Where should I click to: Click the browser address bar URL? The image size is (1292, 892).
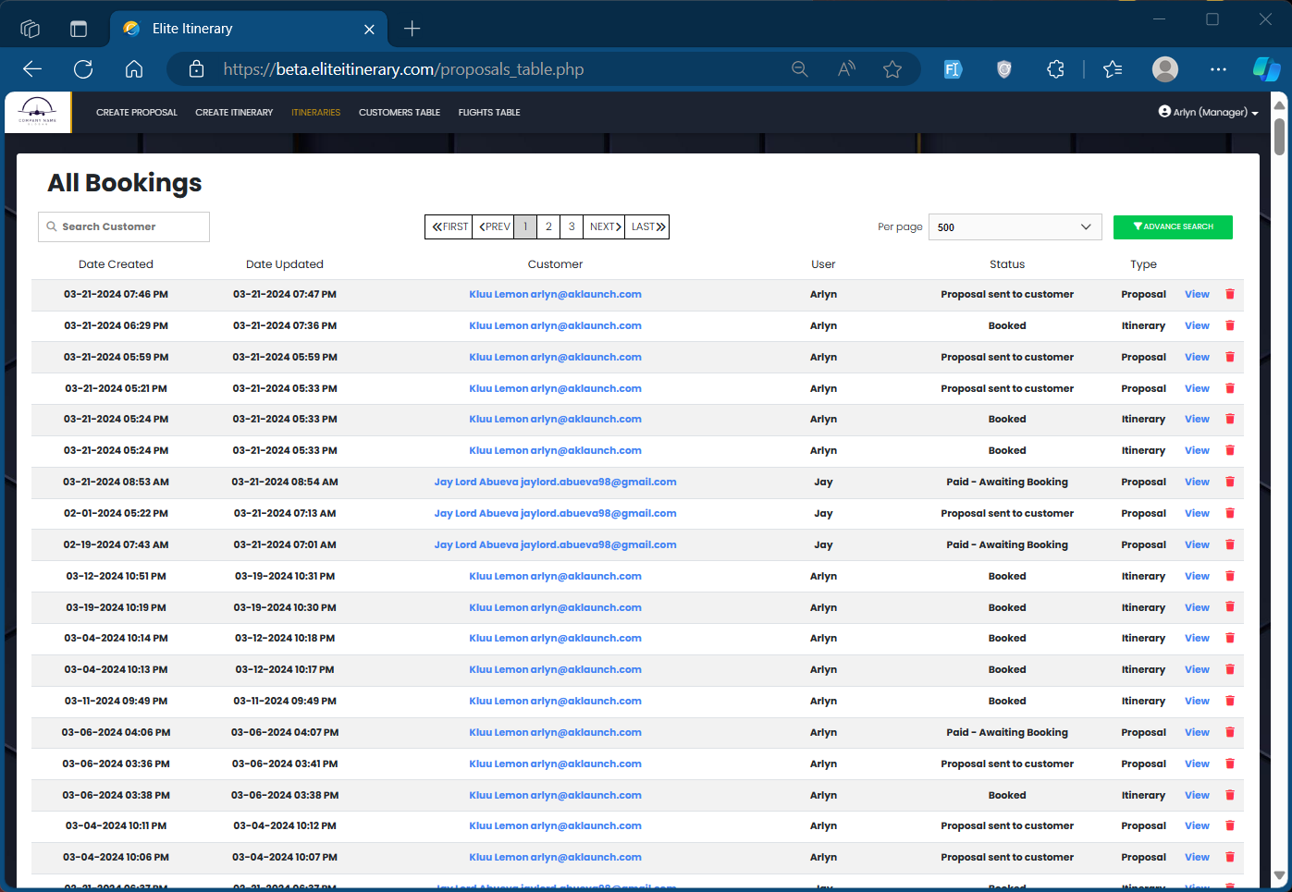[403, 69]
